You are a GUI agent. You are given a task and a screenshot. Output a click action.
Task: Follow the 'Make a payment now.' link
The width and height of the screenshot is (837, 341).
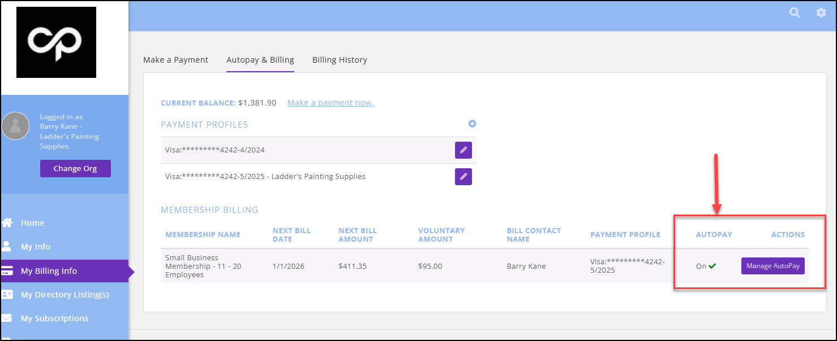pyautogui.click(x=330, y=103)
